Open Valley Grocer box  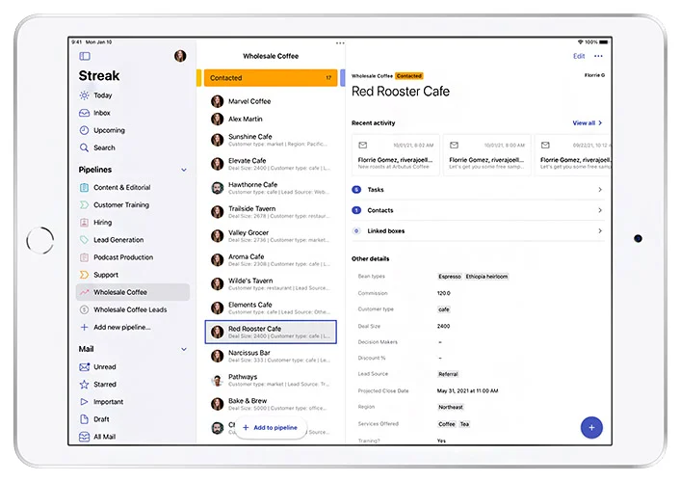[271, 236]
